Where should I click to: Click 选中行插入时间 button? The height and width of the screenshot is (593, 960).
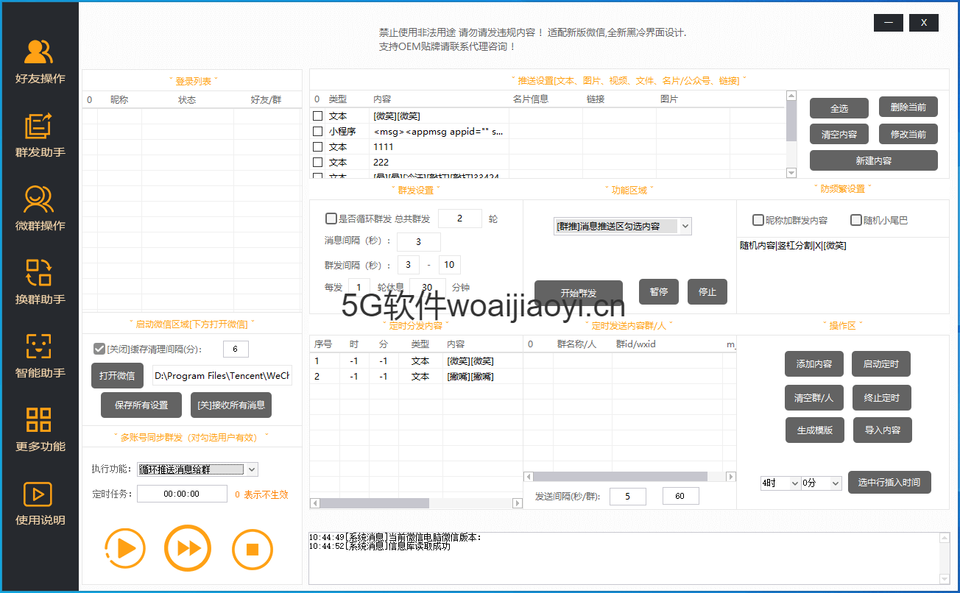(x=889, y=482)
